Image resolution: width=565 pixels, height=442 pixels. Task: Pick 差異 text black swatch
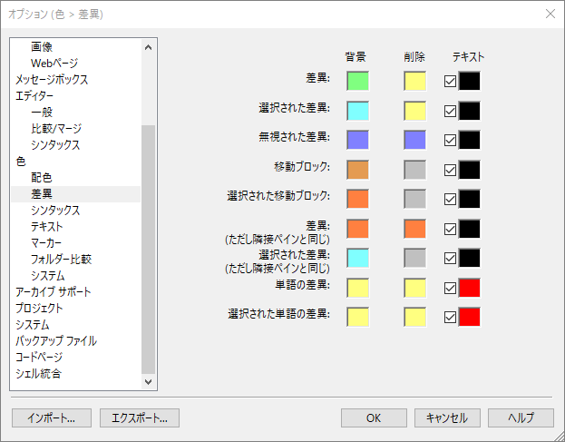469,81
